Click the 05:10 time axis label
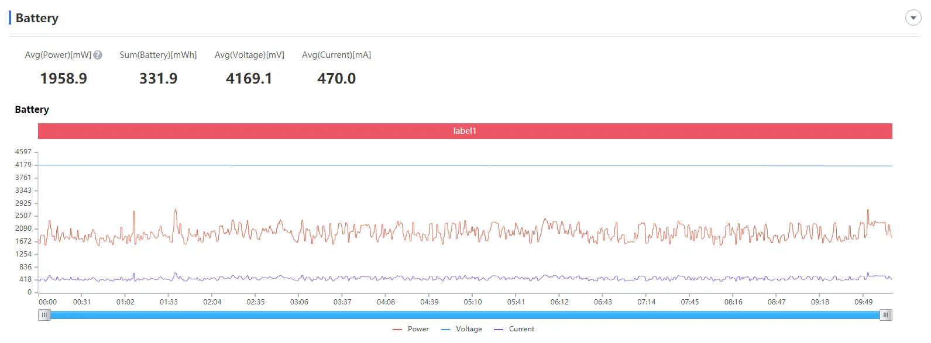Image resolution: width=931 pixels, height=343 pixels. (473, 302)
